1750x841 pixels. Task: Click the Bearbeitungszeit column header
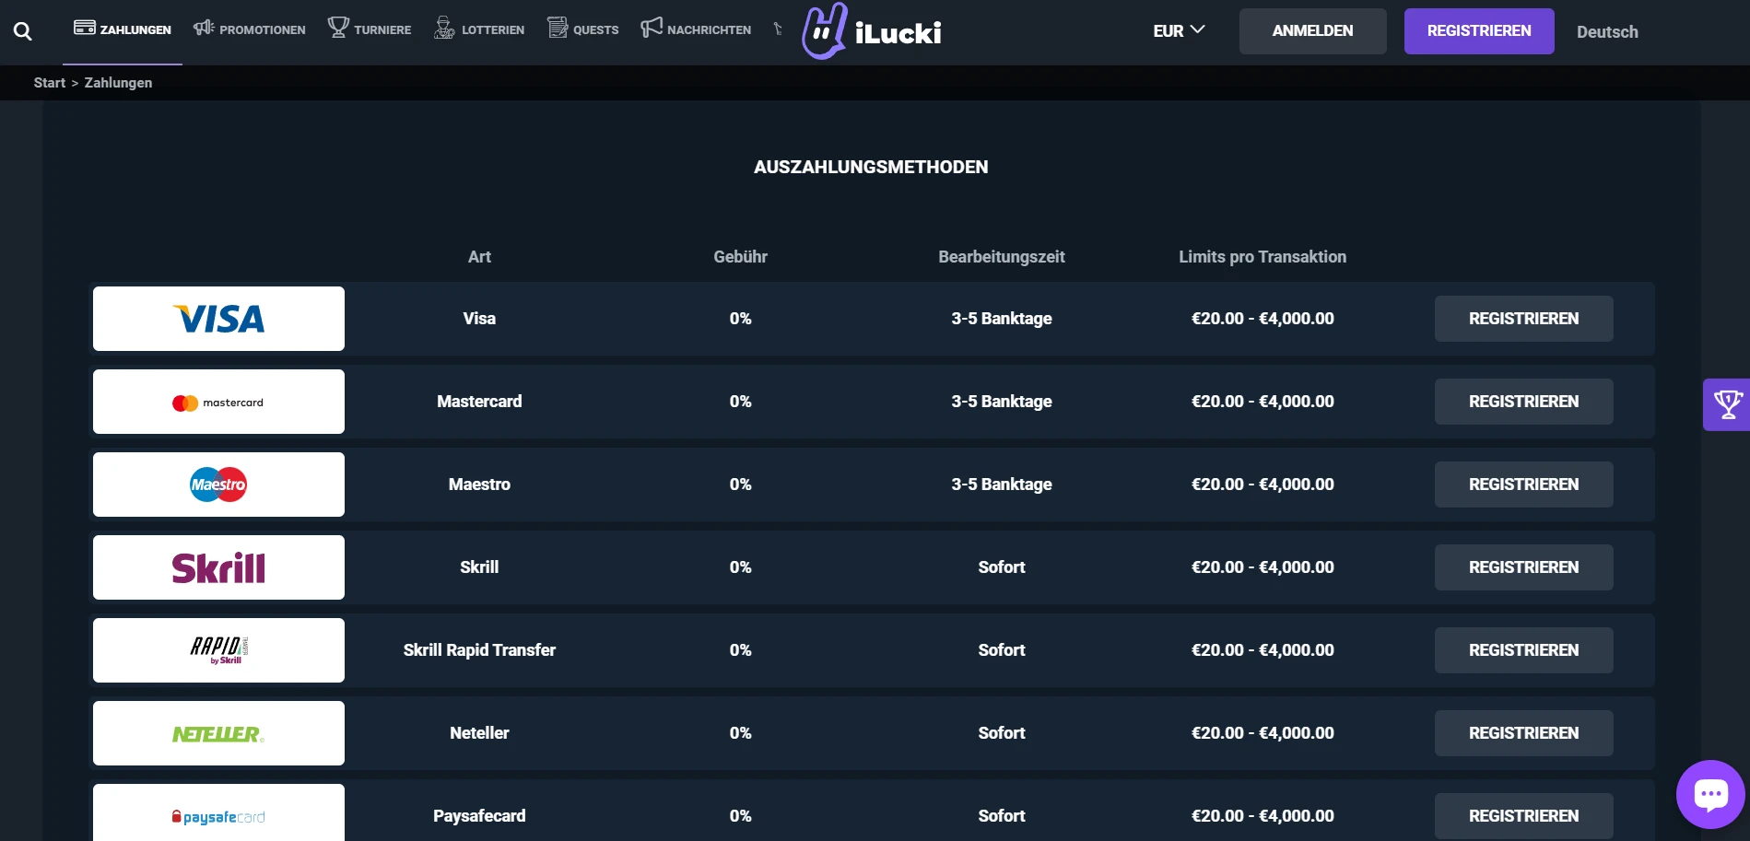[x=1002, y=257]
